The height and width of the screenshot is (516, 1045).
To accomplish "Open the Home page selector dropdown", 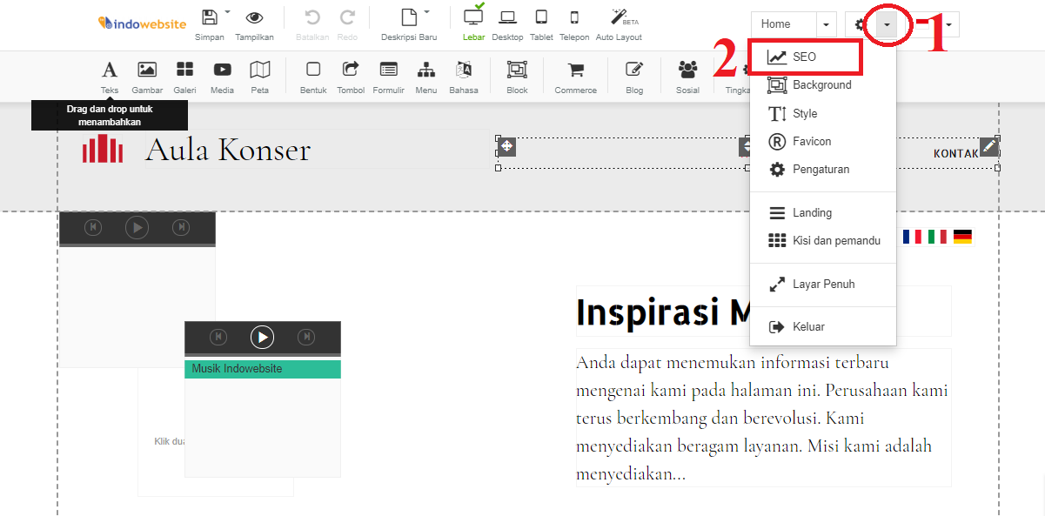I will point(826,23).
